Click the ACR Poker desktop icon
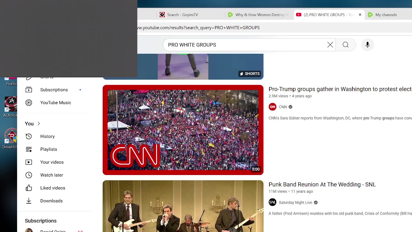Viewport: 412px width, 232px height. tap(10, 107)
